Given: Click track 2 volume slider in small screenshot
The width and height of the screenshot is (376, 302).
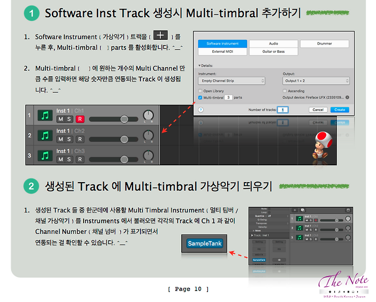Looking at the screenshot, I should click(x=332, y=230).
